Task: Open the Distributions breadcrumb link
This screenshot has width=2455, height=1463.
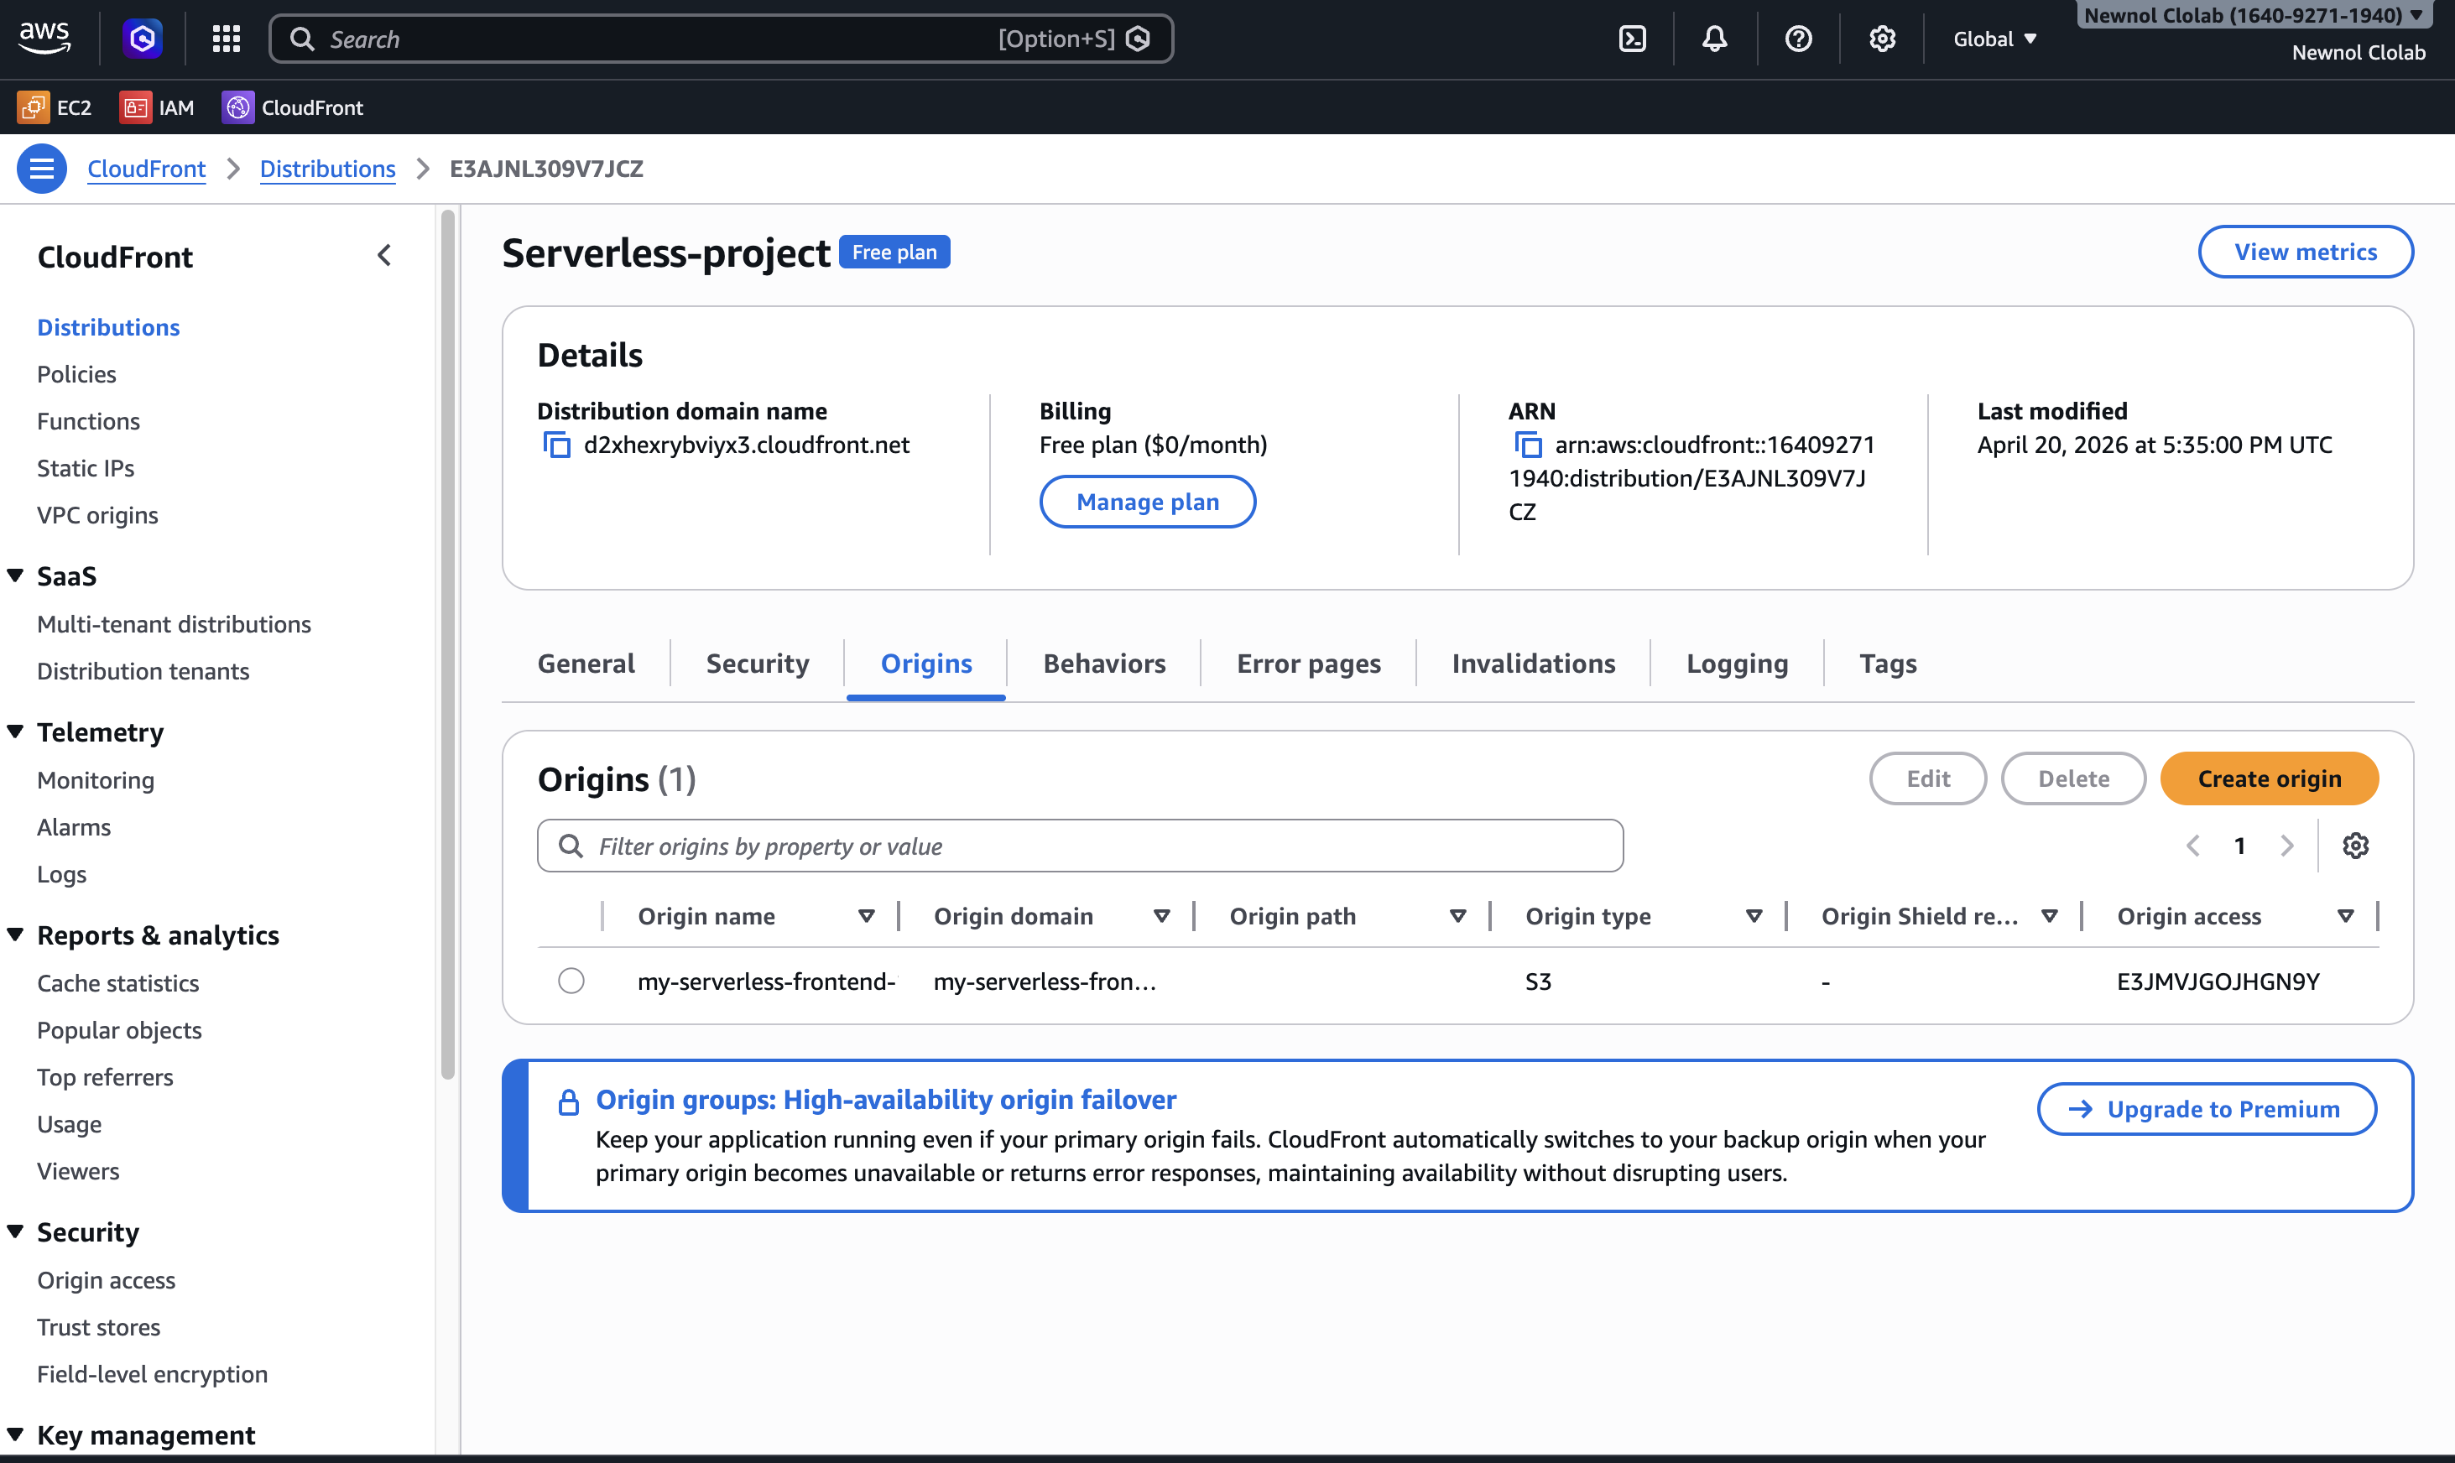Action: [327, 169]
